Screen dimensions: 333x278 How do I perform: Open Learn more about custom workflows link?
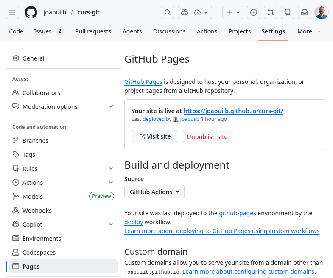coord(222,231)
